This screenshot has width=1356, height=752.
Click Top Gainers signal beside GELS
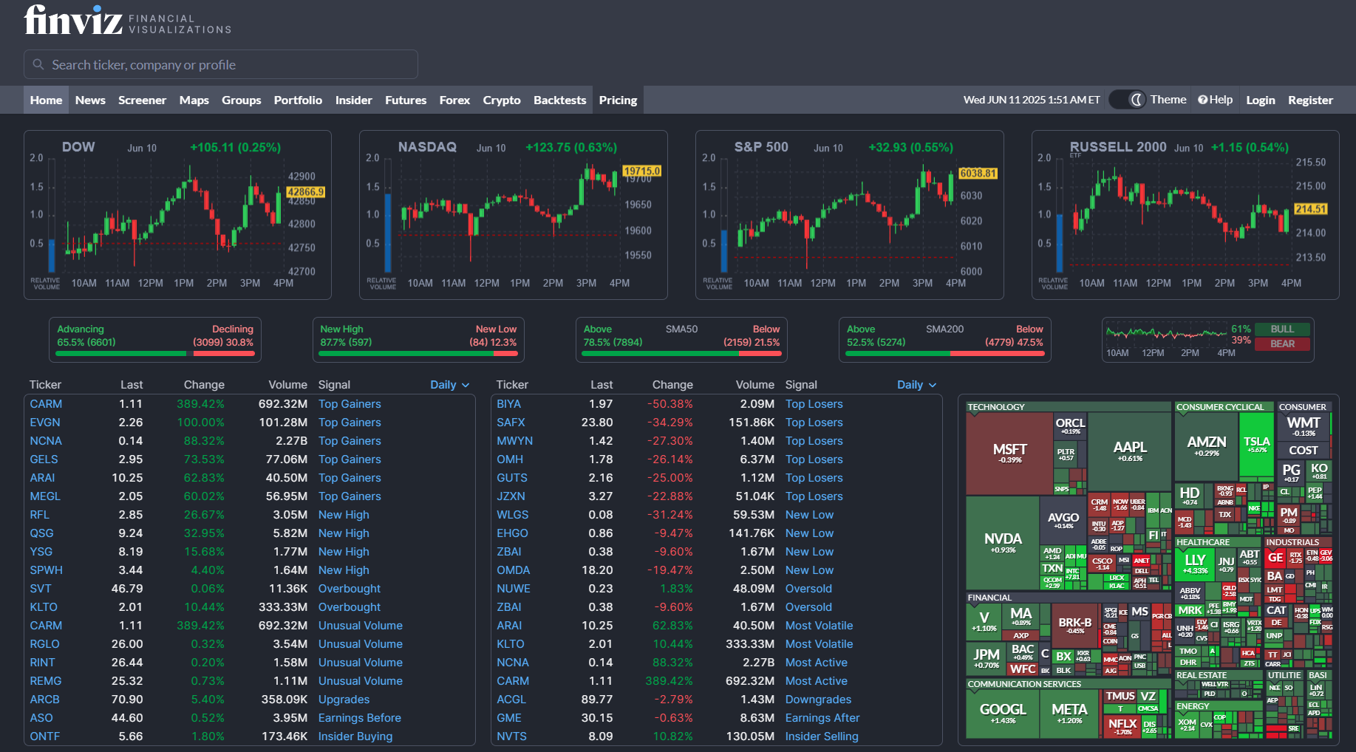tap(350, 459)
